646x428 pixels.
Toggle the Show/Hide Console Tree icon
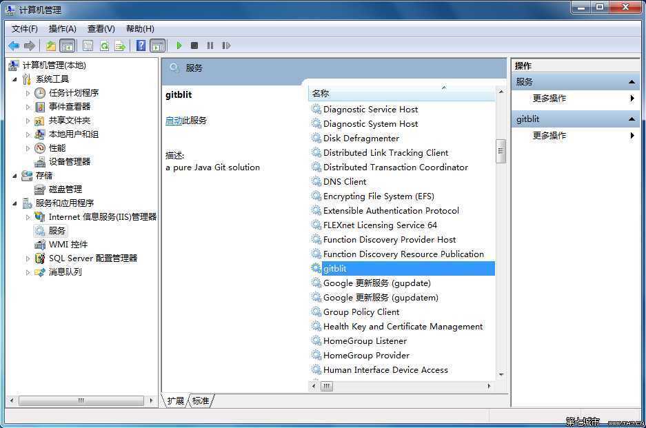(67, 45)
